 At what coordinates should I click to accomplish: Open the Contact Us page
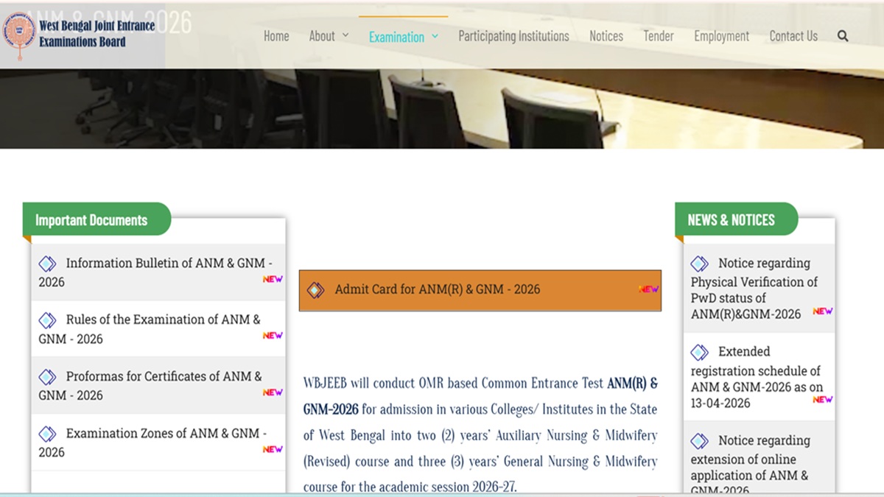pos(793,36)
